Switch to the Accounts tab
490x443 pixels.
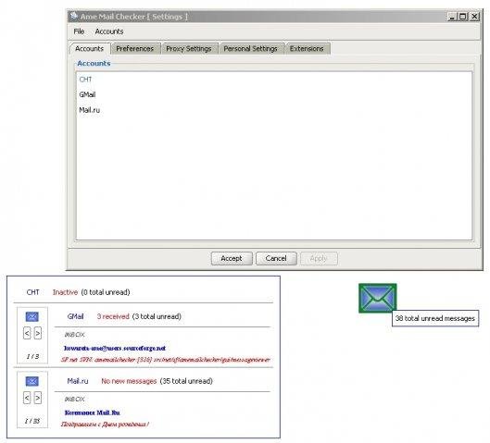click(89, 49)
